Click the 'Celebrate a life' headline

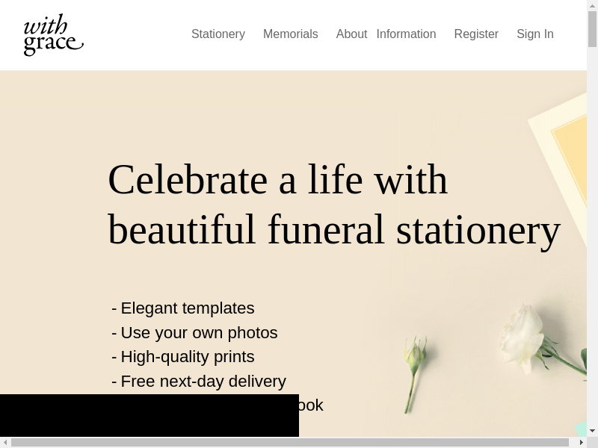pos(333,204)
